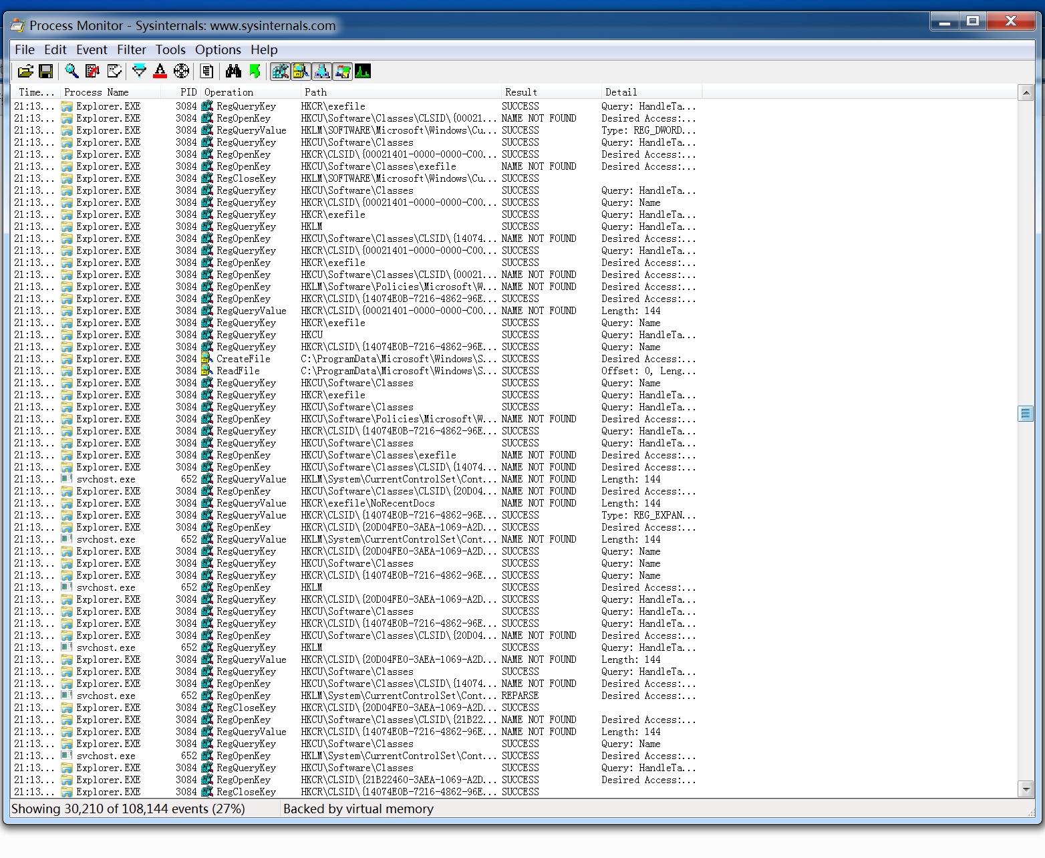Viewport: 1045px width, 858px height.
Task: Click 'Backed by virtual memory' status text
Action: point(358,809)
